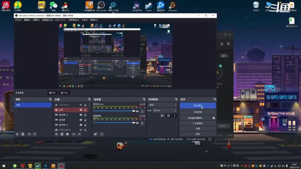Move scene down with the down arrow
This screenshot has height=169, width=301.
click(x=35, y=134)
